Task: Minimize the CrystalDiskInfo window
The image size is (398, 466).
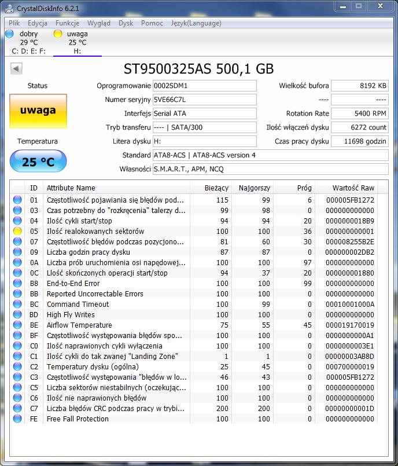Action: [x=343, y=6]
